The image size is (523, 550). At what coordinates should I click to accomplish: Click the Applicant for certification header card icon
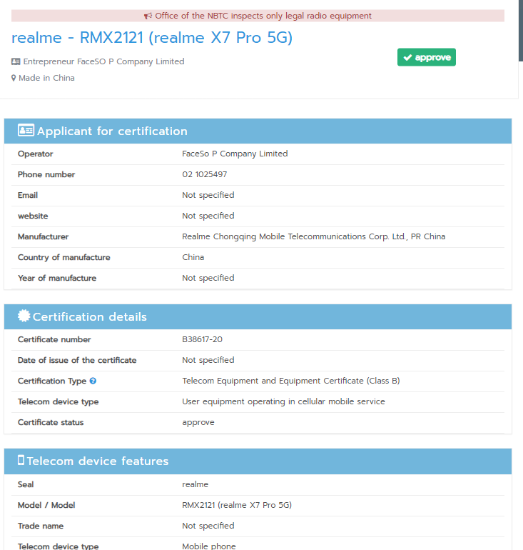click(x=26, y=130)
